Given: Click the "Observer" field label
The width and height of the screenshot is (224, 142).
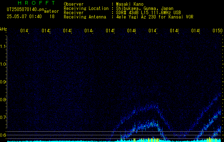Looking at the screenshot, I should 74,4.
